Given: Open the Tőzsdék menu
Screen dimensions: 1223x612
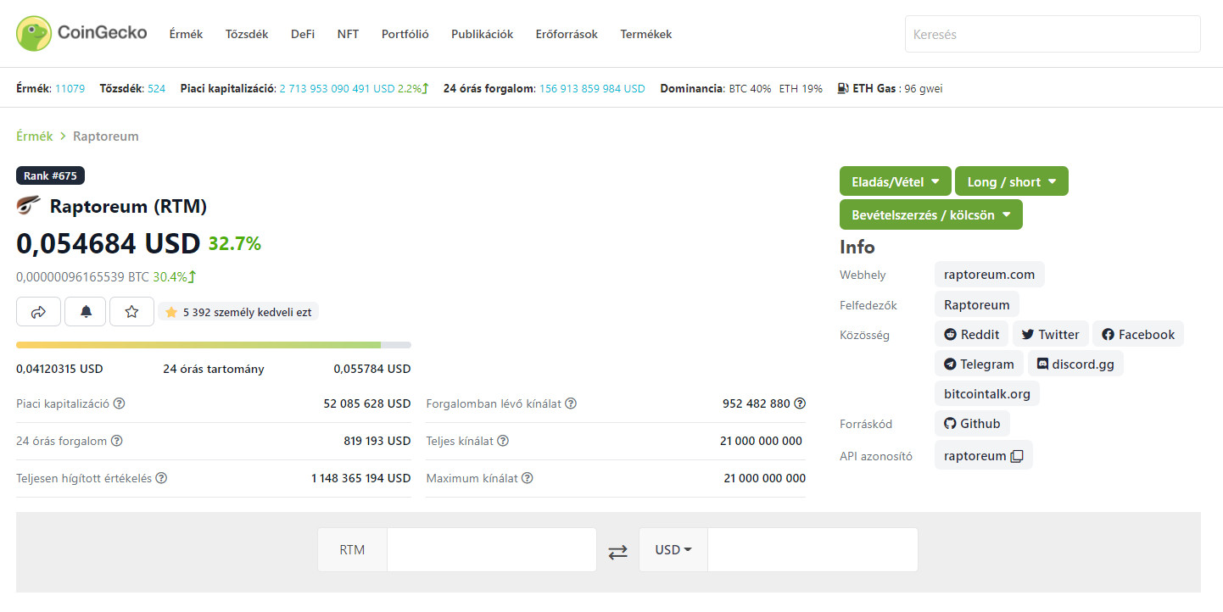Looking at the screenshot, I should coord(247,35).
